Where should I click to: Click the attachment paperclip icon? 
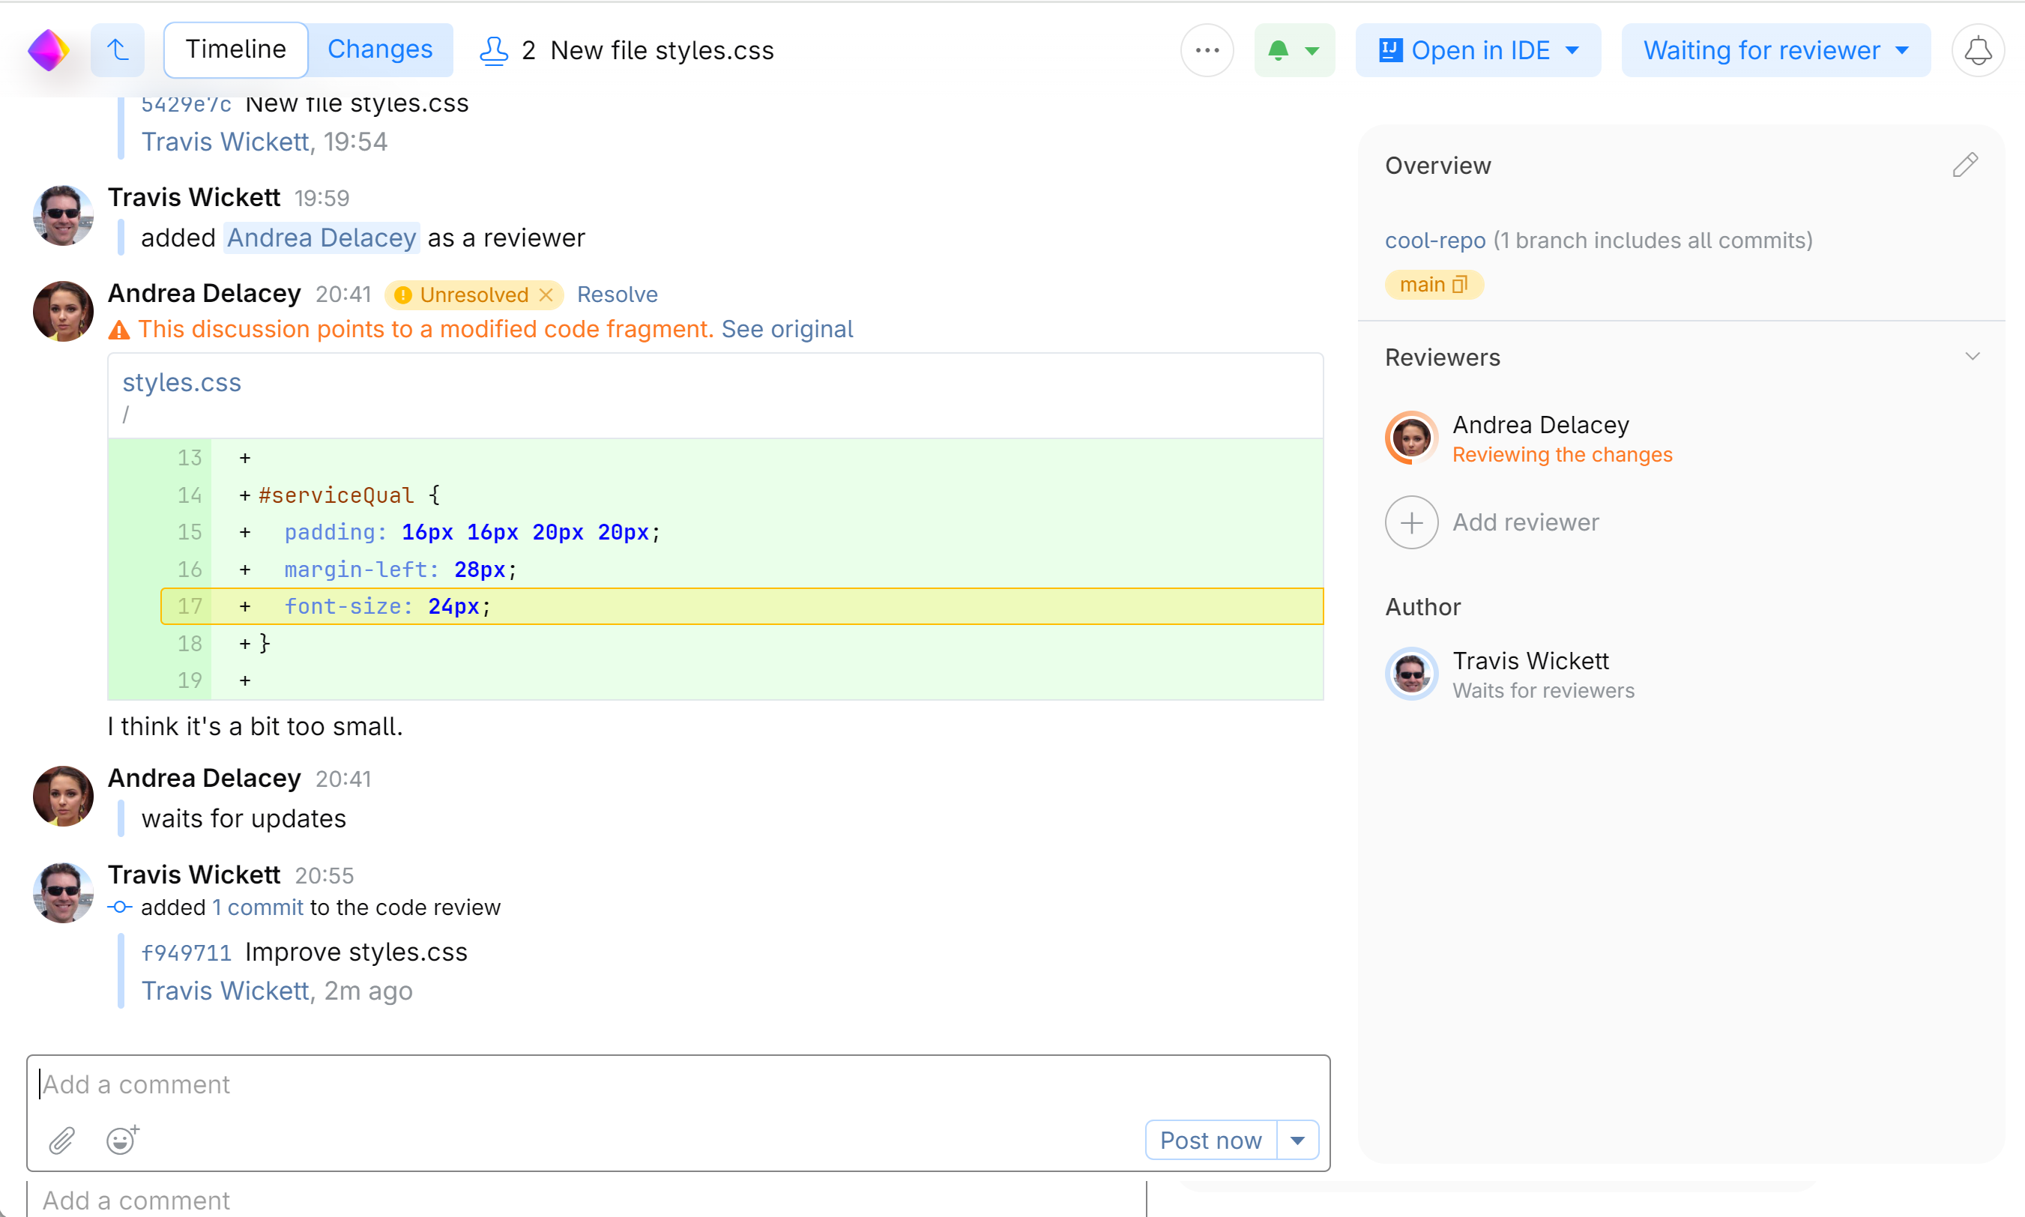click(x=62, y=1140)
